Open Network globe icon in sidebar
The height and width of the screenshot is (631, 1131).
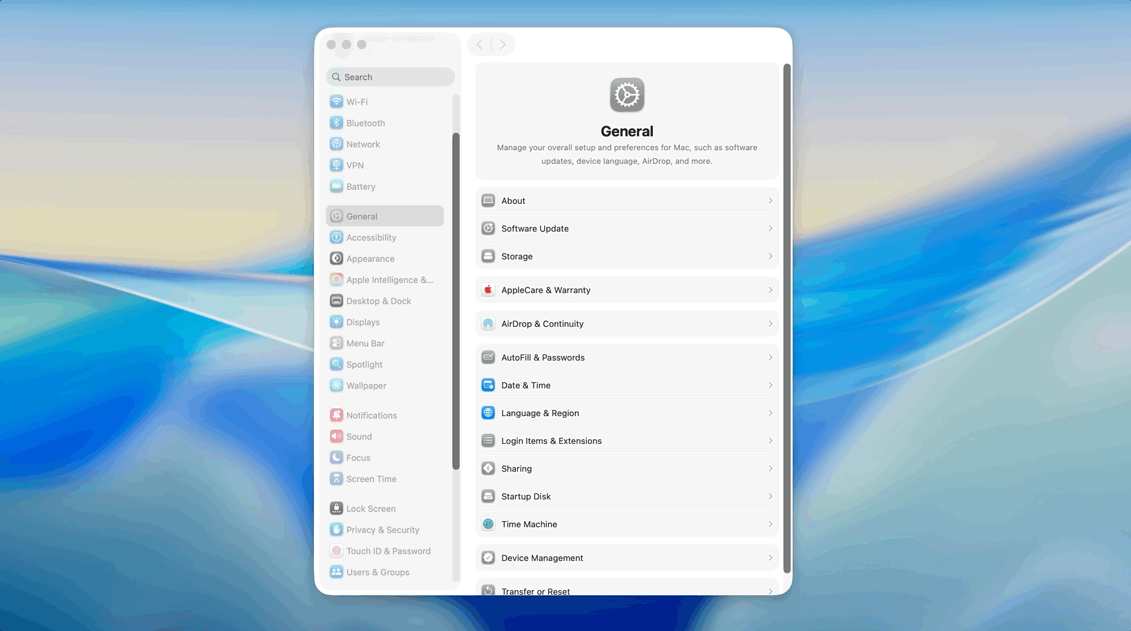[x=336, y=144]
